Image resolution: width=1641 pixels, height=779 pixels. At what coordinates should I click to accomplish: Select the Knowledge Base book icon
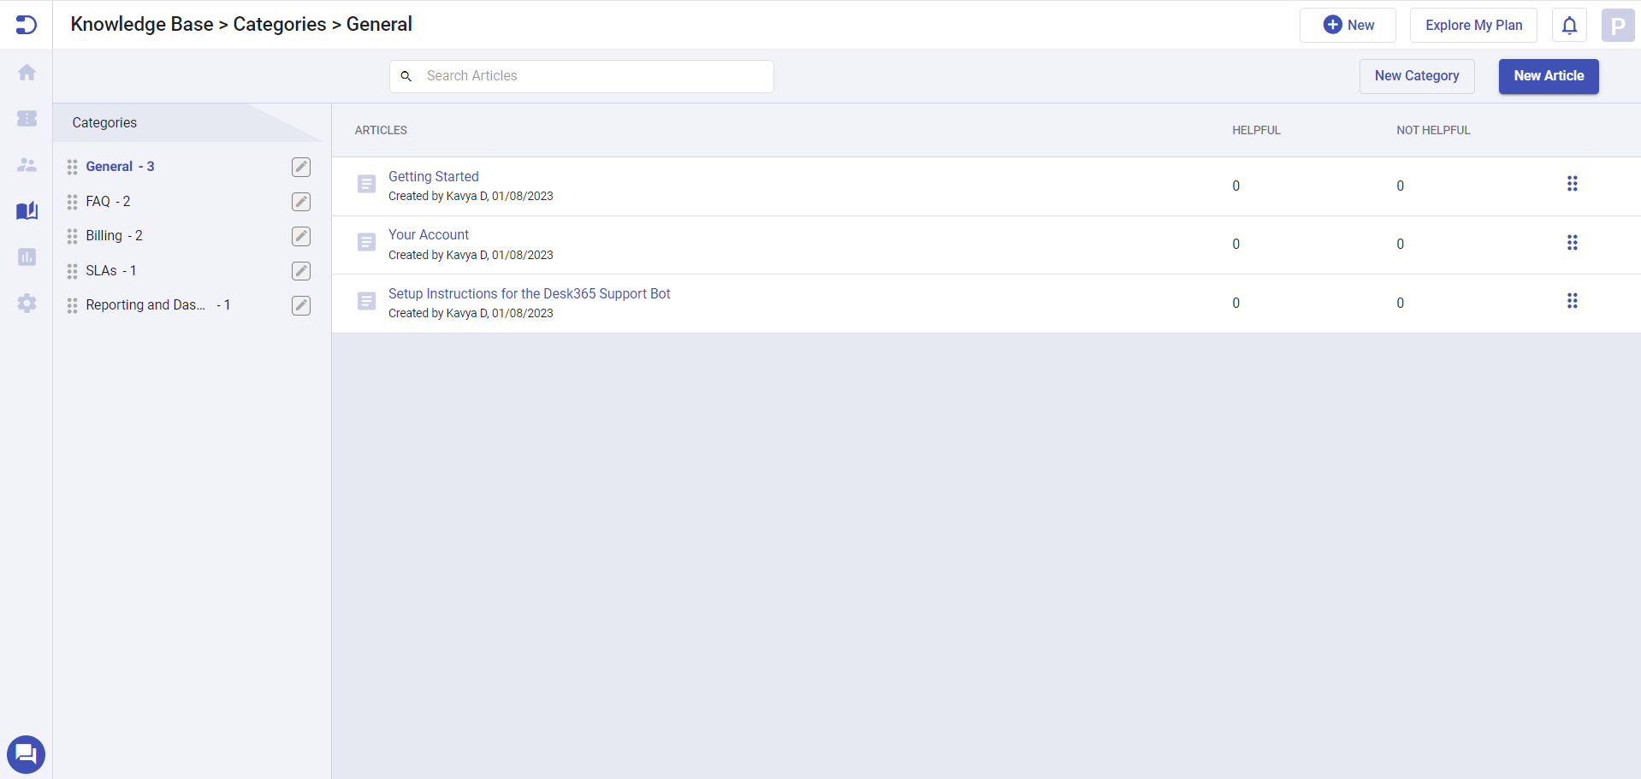[27, 211]
